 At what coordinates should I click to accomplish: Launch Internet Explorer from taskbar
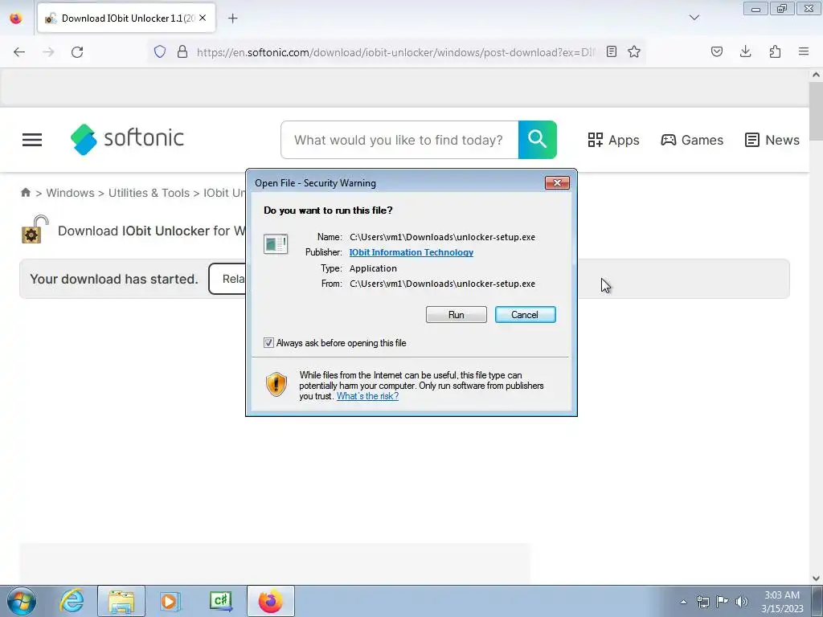[x=72, y=601]
